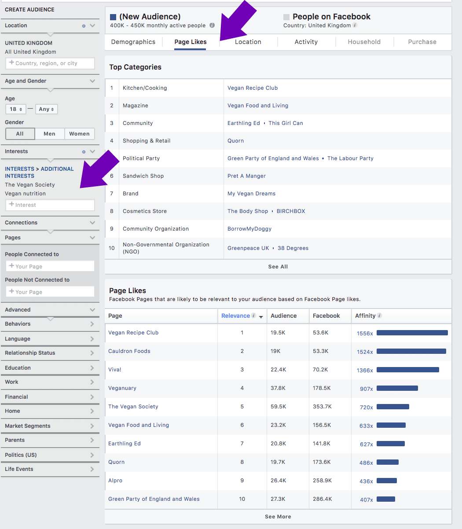Image resolution: width=462 pixels, height=529 pixels.
Task: Open the 38 Degrees page link
Action: tap(293, 248)
